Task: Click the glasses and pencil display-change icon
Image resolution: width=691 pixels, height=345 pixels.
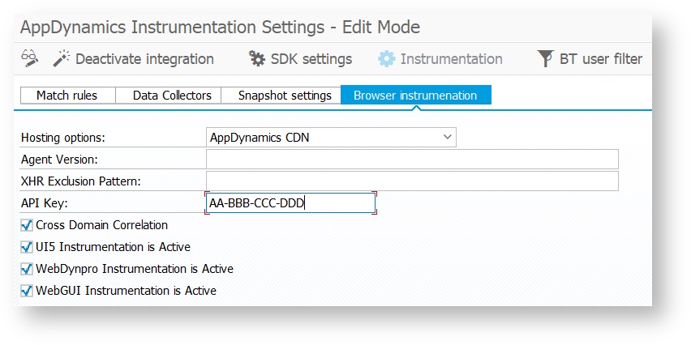Action: (30, 58)
